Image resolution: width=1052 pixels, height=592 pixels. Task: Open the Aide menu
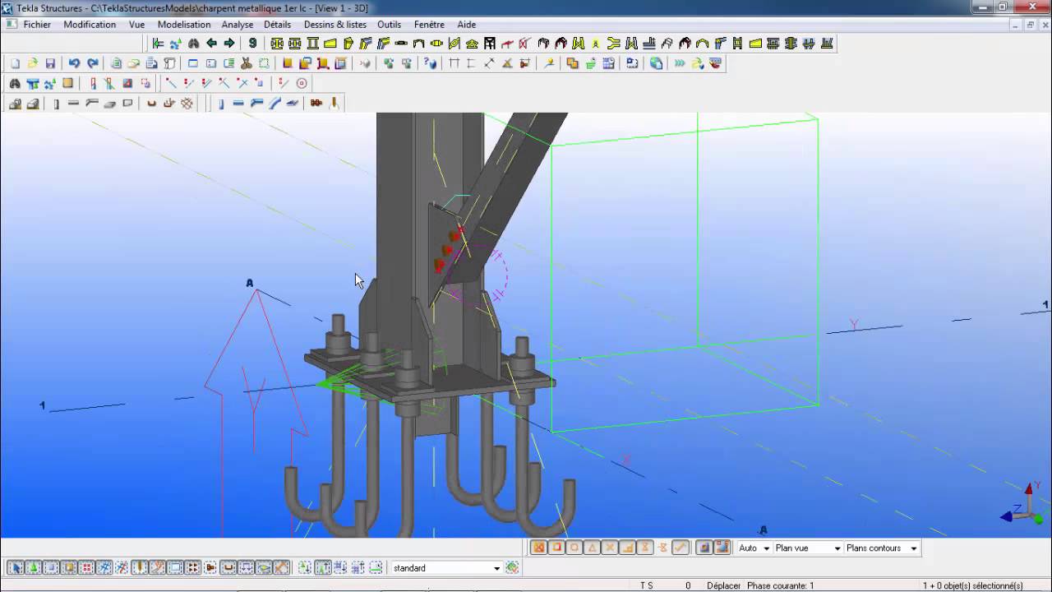click(x=466, y=25)
